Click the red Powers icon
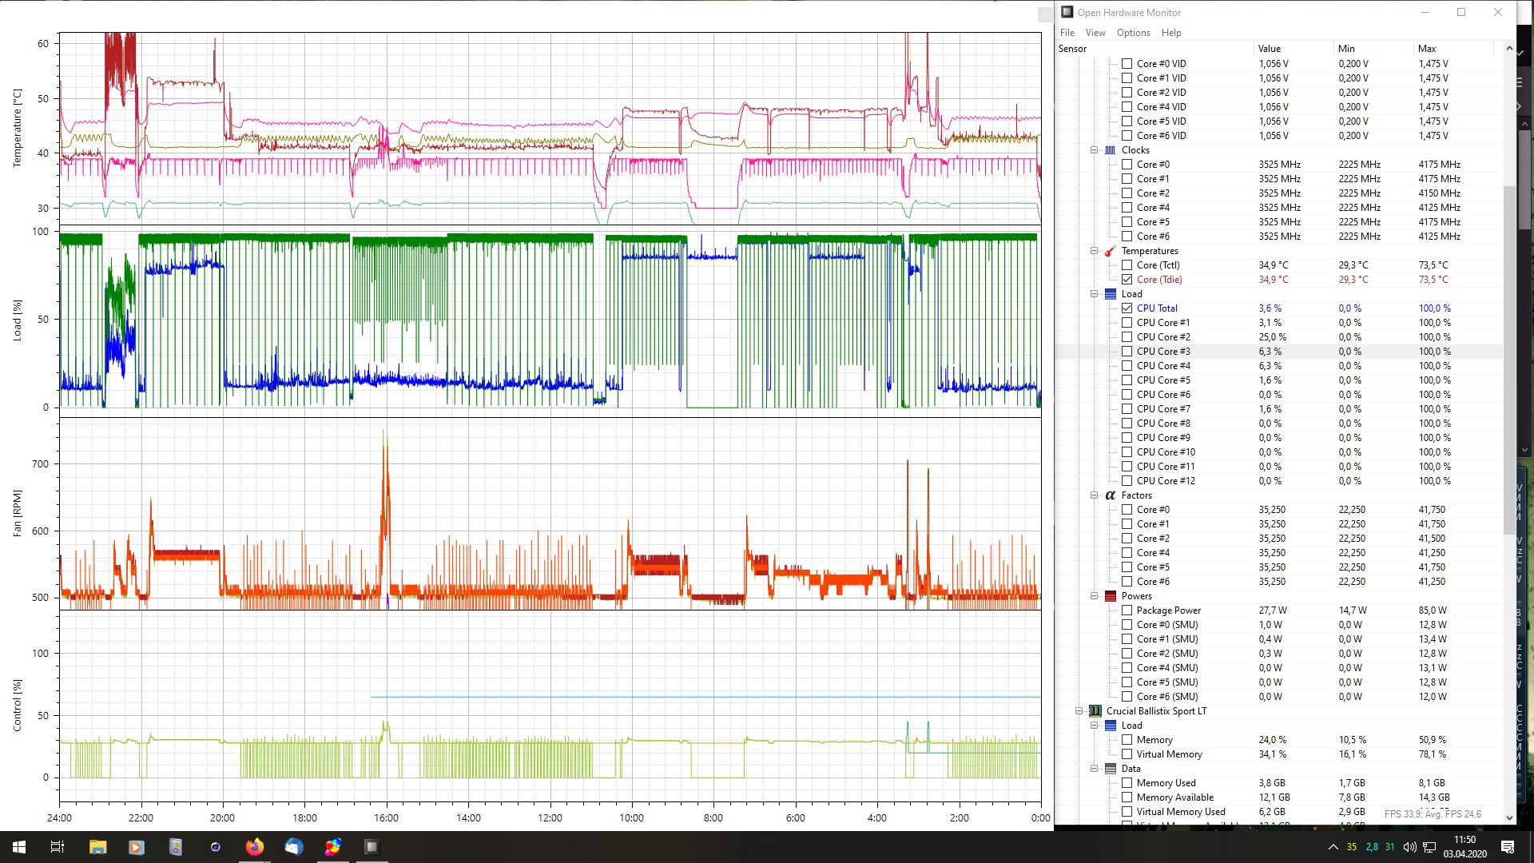 1110,596
